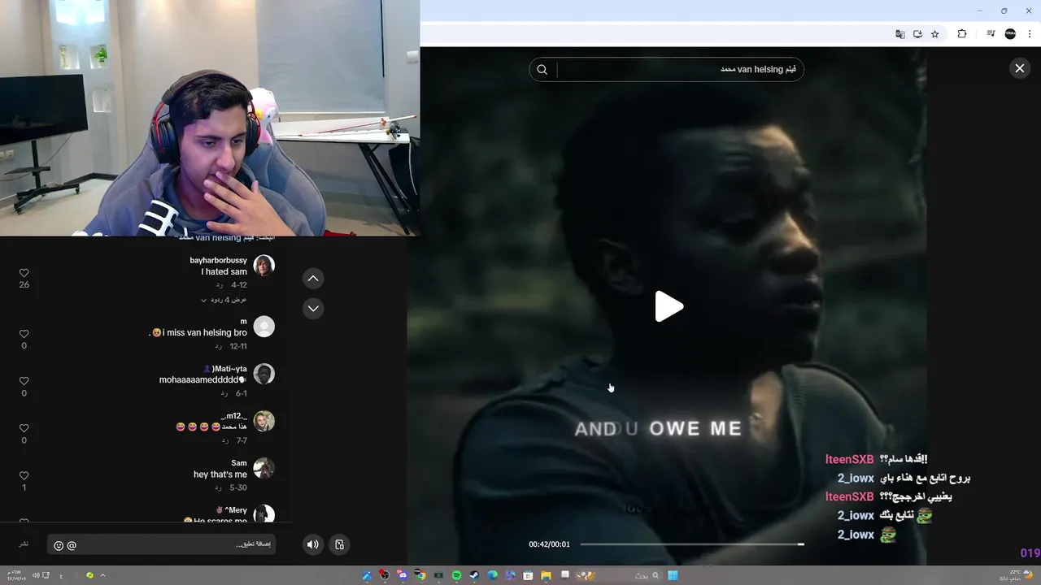The image size is (1041, 585).
Task: Mute the video with speaker button
Action: [312, 544]
